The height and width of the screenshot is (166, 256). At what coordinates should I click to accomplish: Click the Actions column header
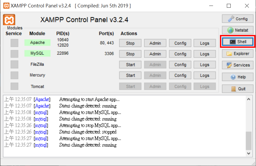pos(129,34)
